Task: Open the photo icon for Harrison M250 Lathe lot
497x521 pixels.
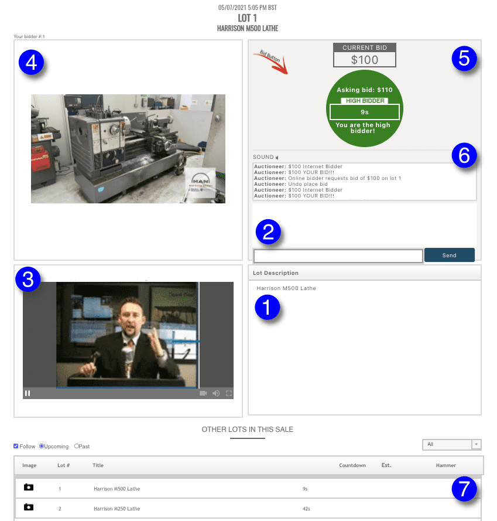Action: (28, 509)
